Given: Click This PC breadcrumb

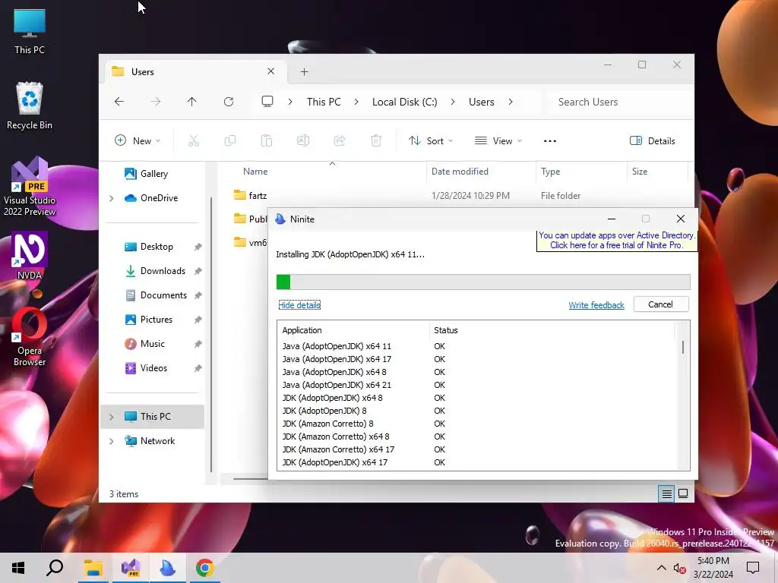Looking at the screenshot, I should tap(324, 102).
